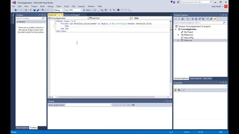Image resolution: width=239 pixels, height=134 pixels.
Task: Click the Sync with Active Document icon
Action: coord(193,19)
